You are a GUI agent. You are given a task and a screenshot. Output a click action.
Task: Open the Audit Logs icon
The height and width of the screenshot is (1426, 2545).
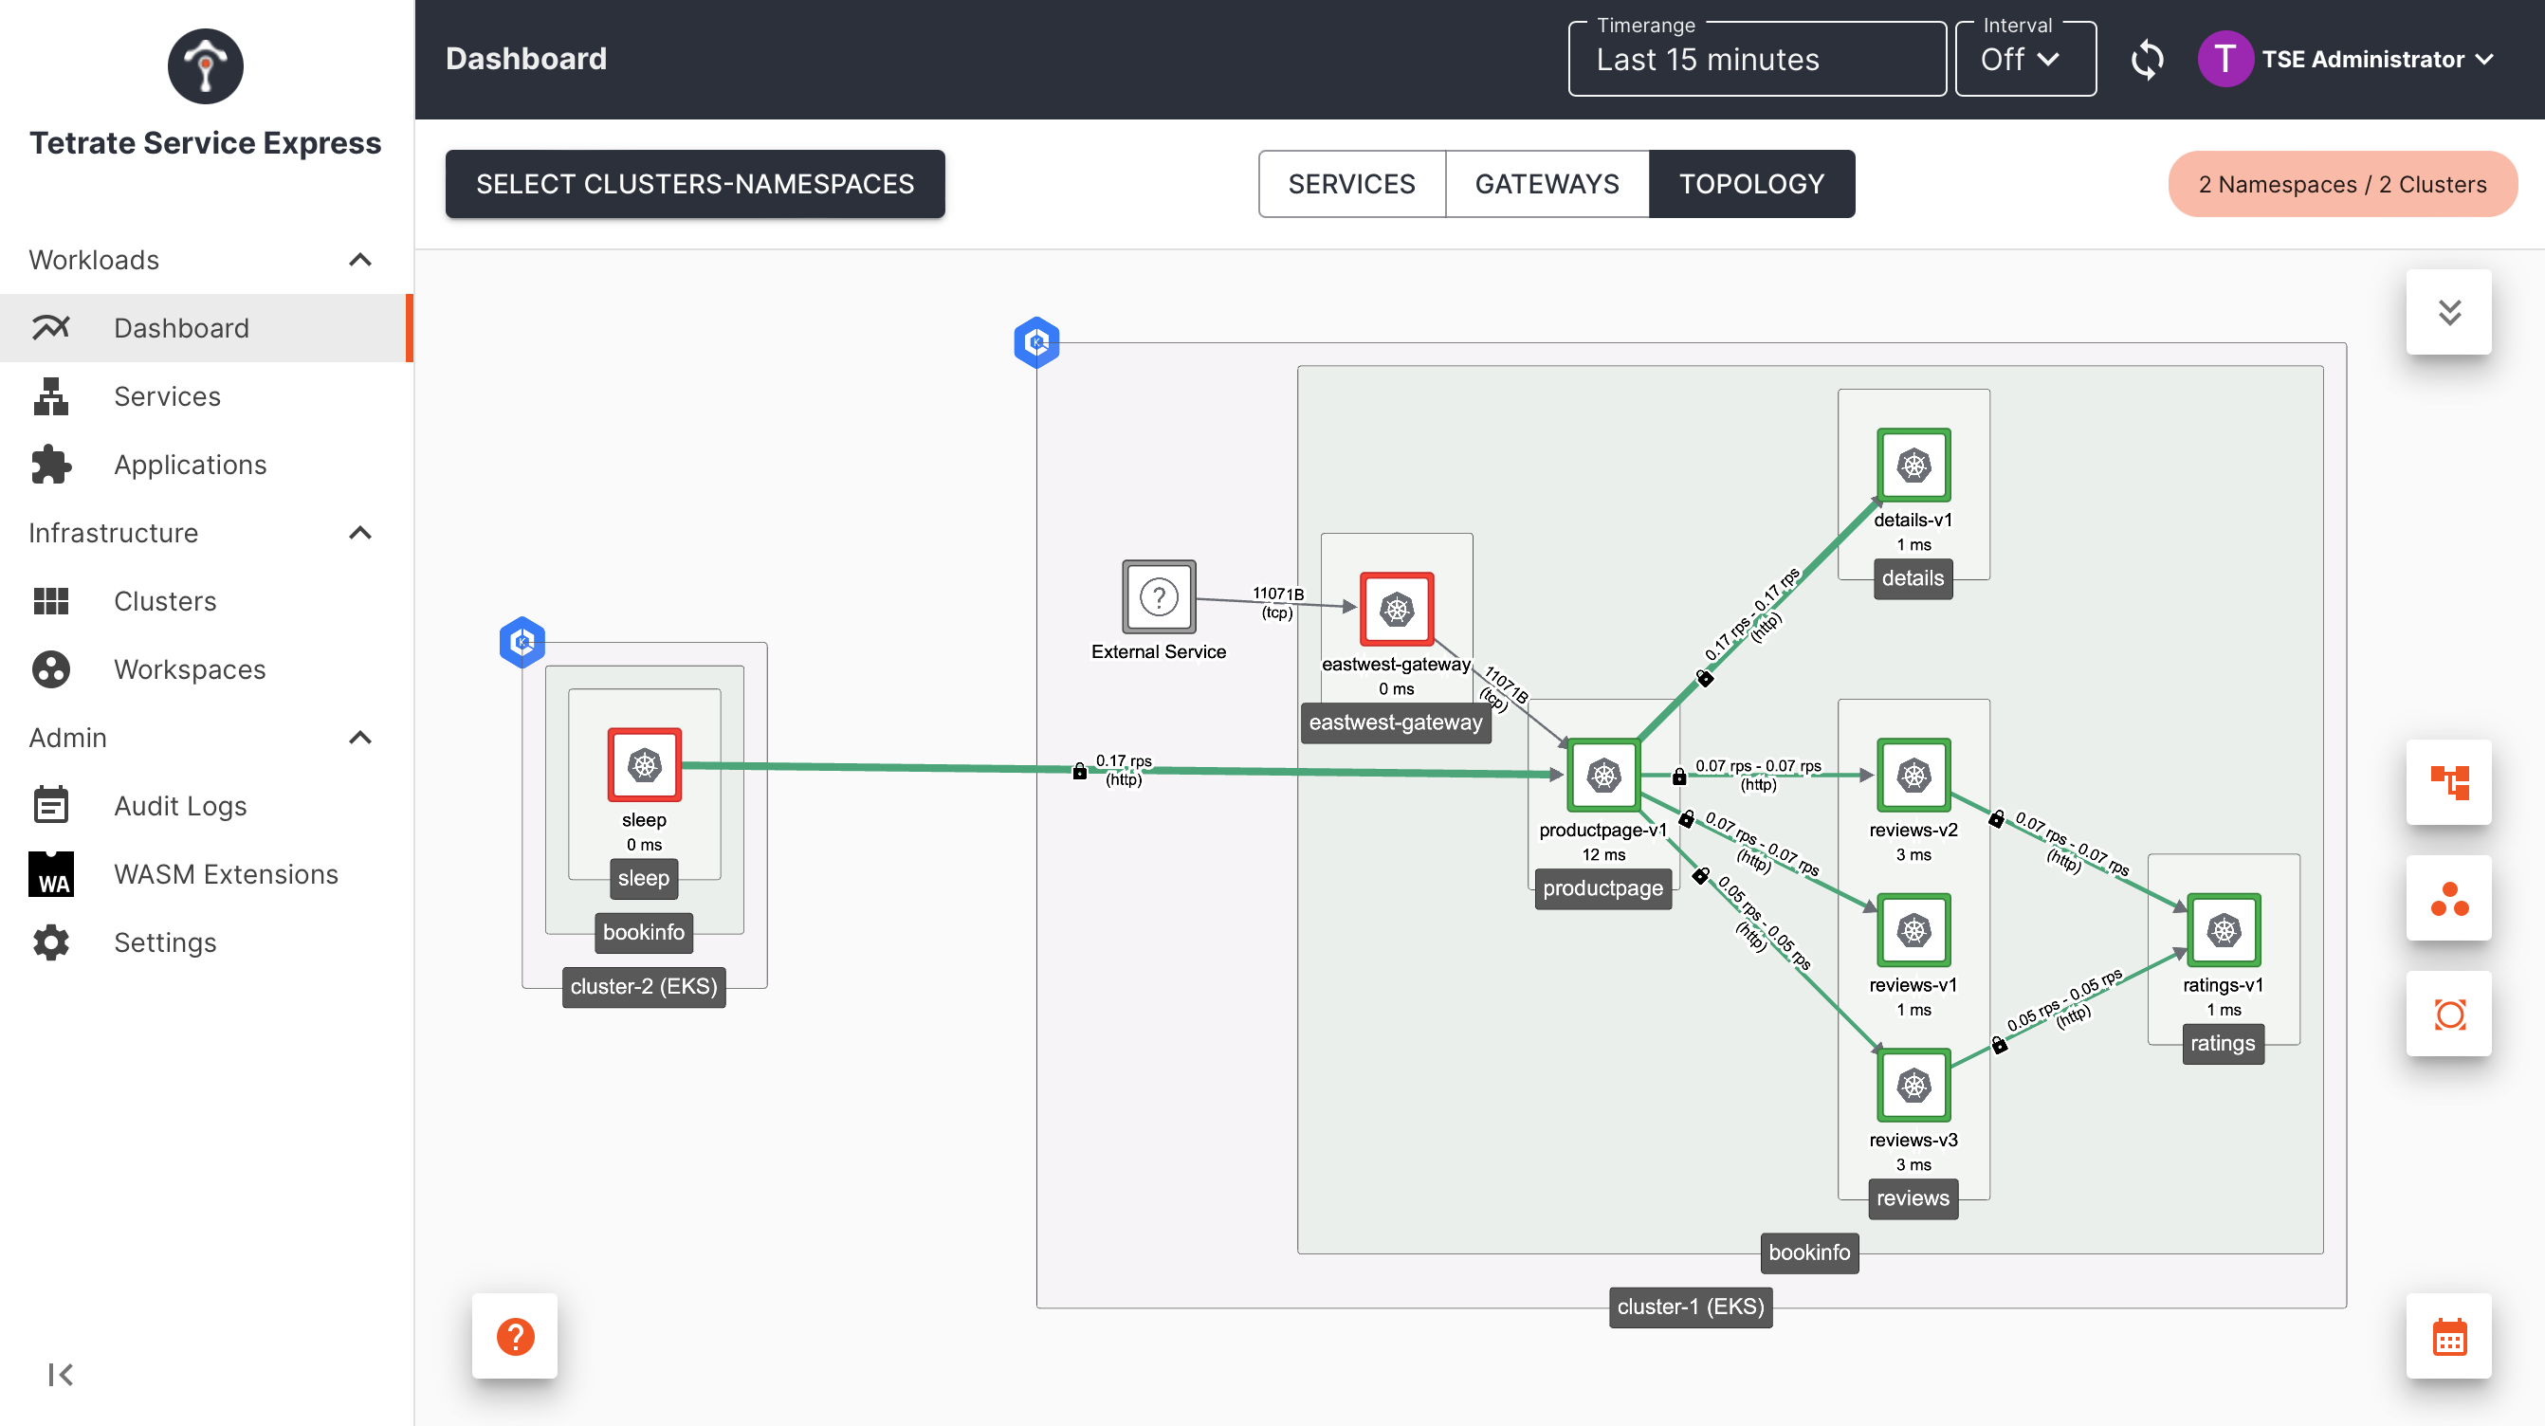pyautogui.click(x=50, y=804)
